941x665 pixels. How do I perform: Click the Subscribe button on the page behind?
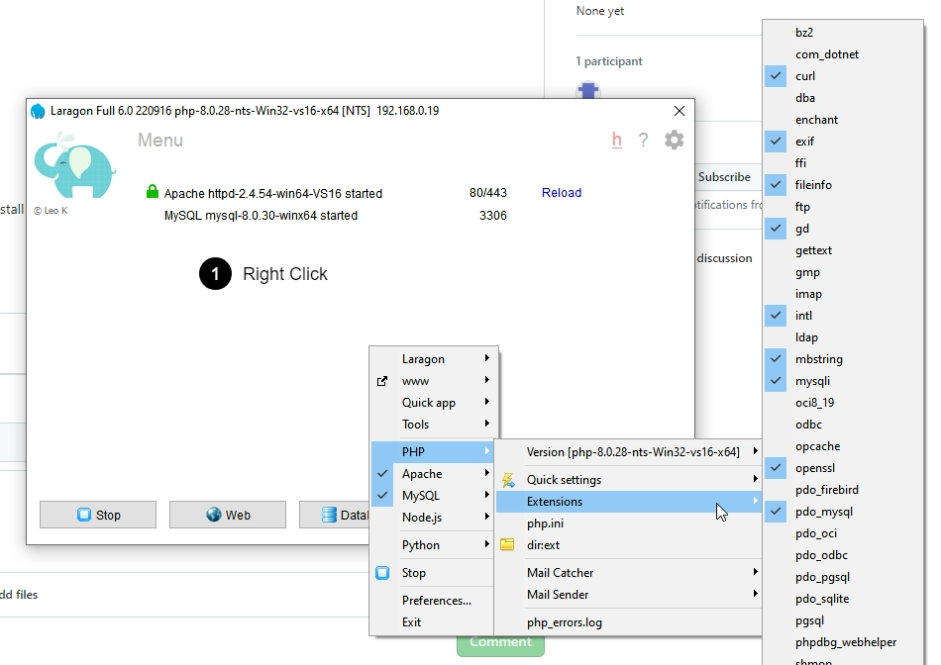point(724,177)
